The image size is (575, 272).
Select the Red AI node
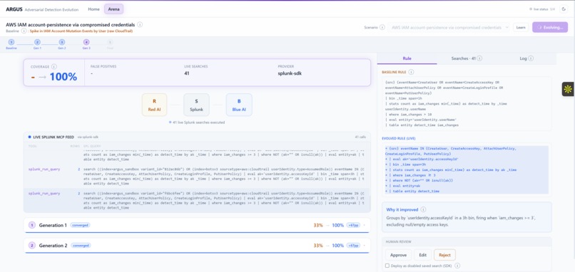[154, 105]
